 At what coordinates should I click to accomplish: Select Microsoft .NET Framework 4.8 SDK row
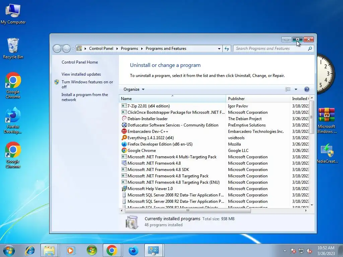click(214, 169)
